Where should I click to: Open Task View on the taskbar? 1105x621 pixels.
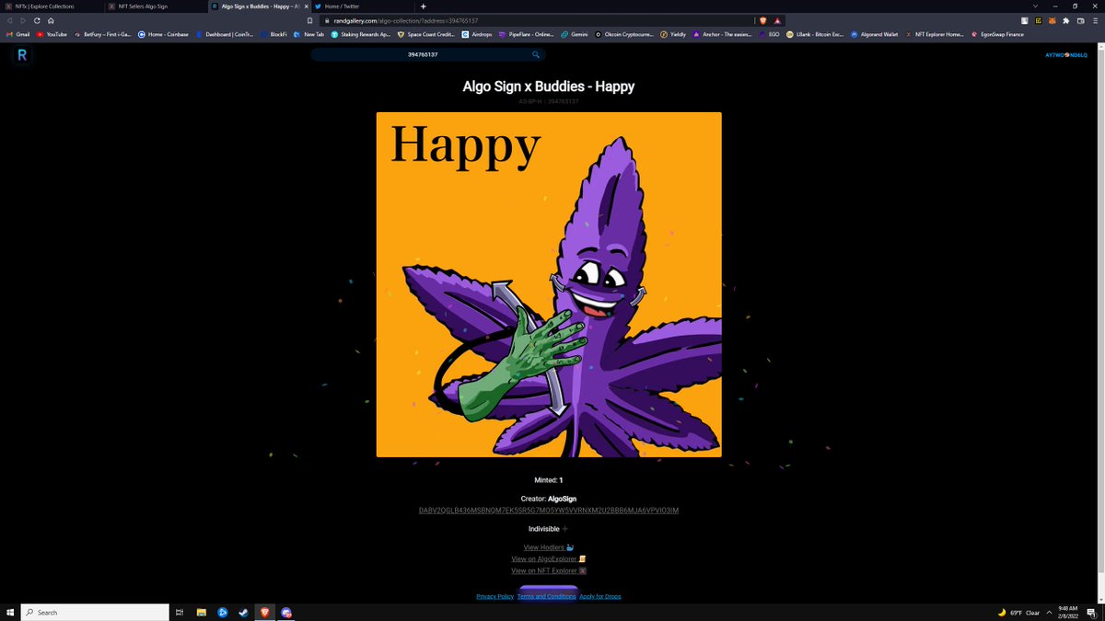pyautogui.click(x=180, y=612)
